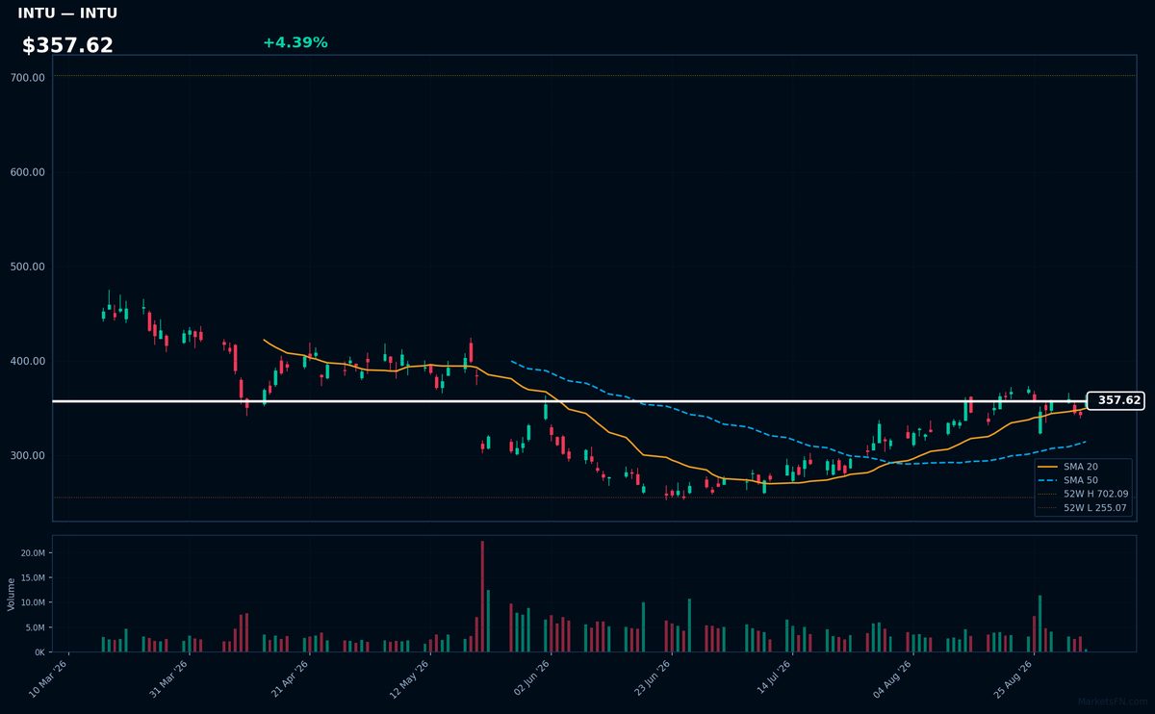Screen dimensions: 1155x714
Task: Click the 31 Mar '26 date label
Action: (x=170, y=678)
